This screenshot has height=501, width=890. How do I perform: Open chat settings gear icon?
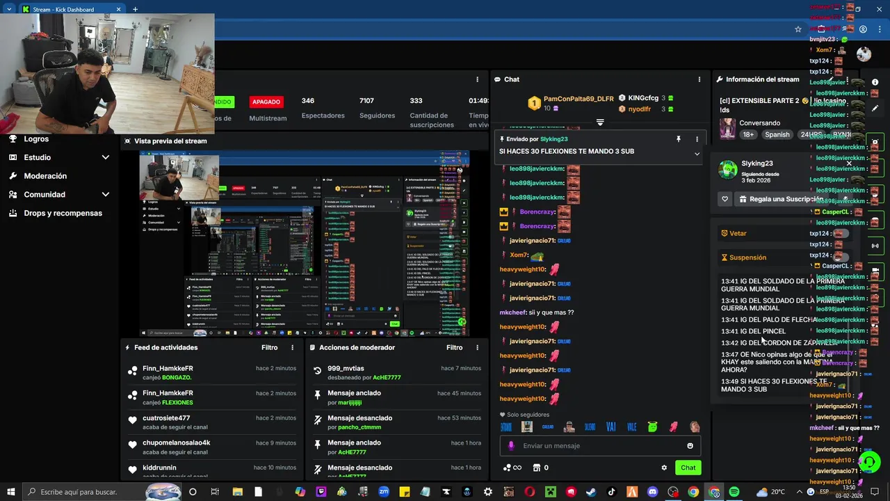click(x=664, y=468)
